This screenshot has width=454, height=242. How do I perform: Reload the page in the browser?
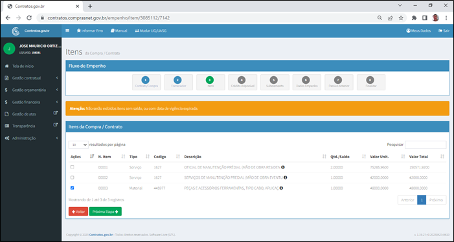(29, 18)
